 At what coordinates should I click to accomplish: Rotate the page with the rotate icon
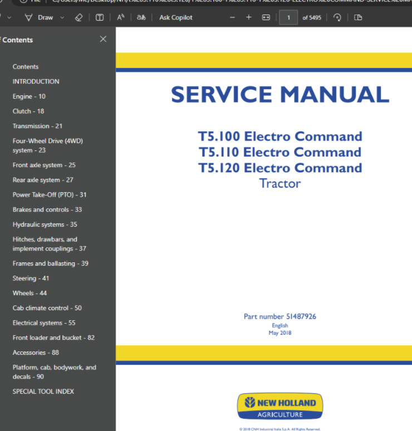pos(337,18)
